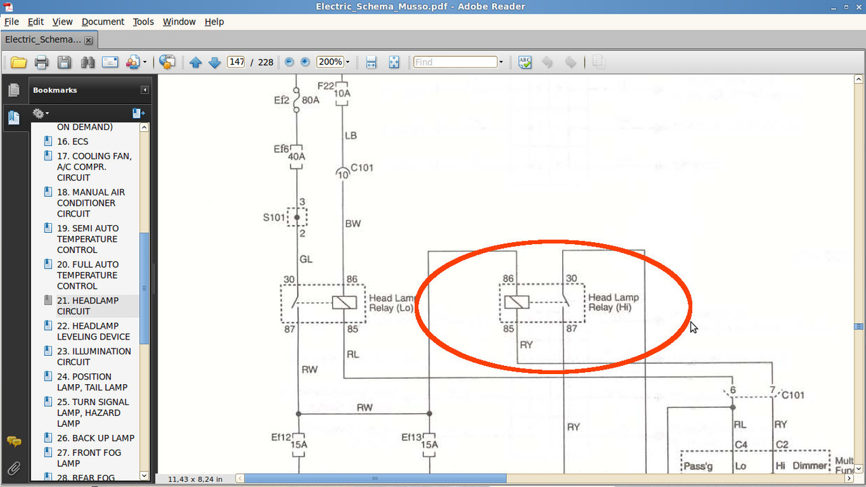Click the Fit Width scrolling icon
The height and width of the screenshot is (487, 866).
tap(371, 62)
